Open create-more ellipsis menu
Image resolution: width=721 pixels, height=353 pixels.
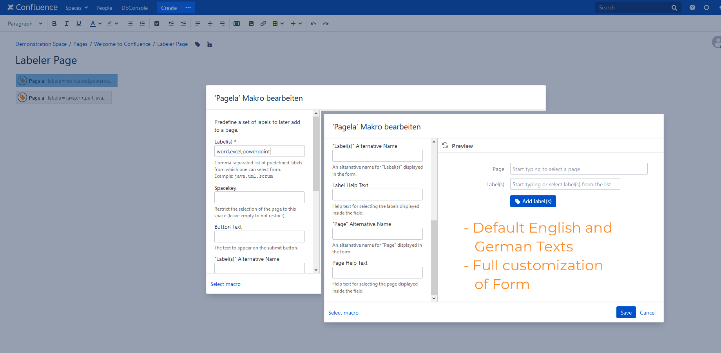tap(188, 8)
